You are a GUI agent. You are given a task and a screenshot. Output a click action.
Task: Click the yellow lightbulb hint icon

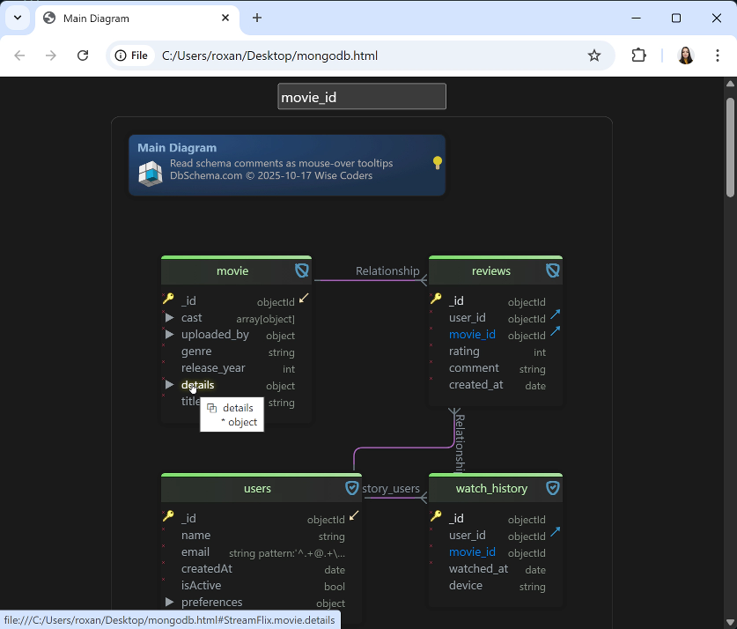437,163
